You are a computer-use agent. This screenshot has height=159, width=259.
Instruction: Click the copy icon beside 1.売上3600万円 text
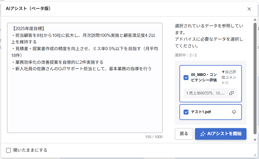[x=231, y=93]
